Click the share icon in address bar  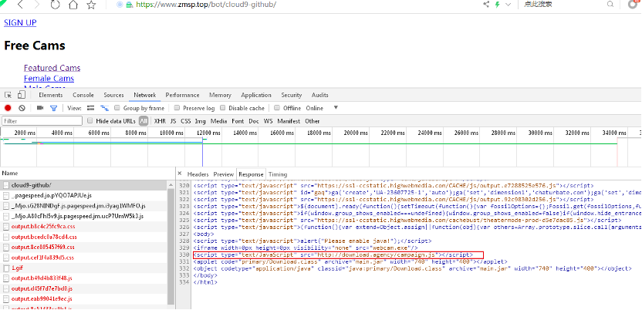click(486, 5)
